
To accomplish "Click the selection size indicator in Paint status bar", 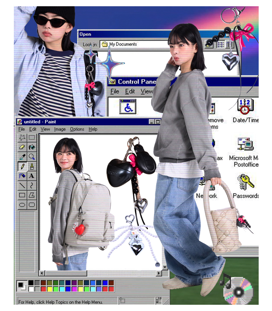I will pyautogui.click(x=159, y=300).
